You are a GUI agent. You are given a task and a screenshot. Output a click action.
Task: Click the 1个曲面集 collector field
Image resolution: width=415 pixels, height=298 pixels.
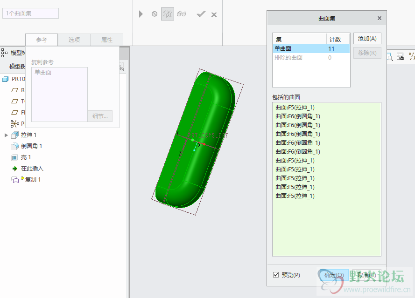[30, 13]
